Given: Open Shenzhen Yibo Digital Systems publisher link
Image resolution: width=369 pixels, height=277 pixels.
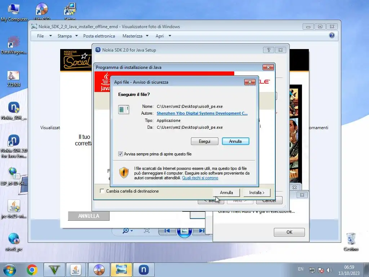Looking at the screenshot, I should click(x=202, y=113).
